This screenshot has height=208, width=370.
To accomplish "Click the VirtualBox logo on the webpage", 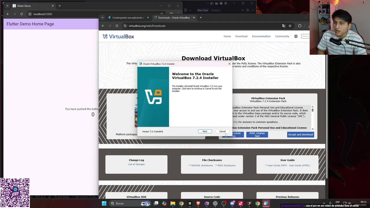I will click(x=119, y=36).
